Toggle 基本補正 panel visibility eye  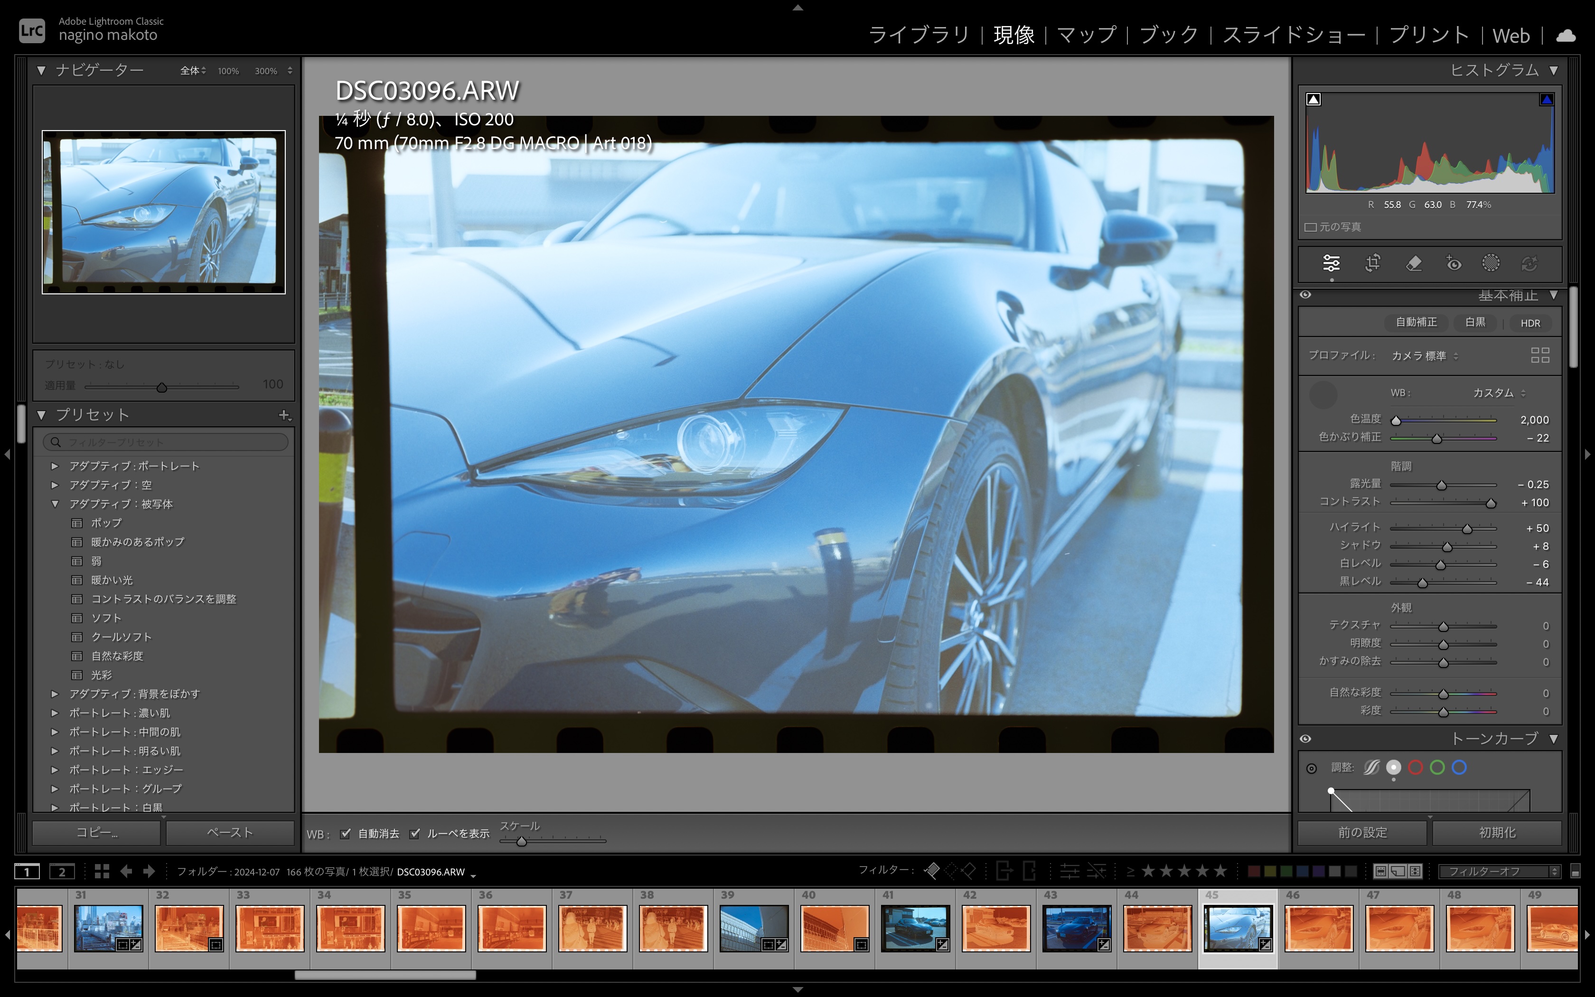pos(1305,295)
